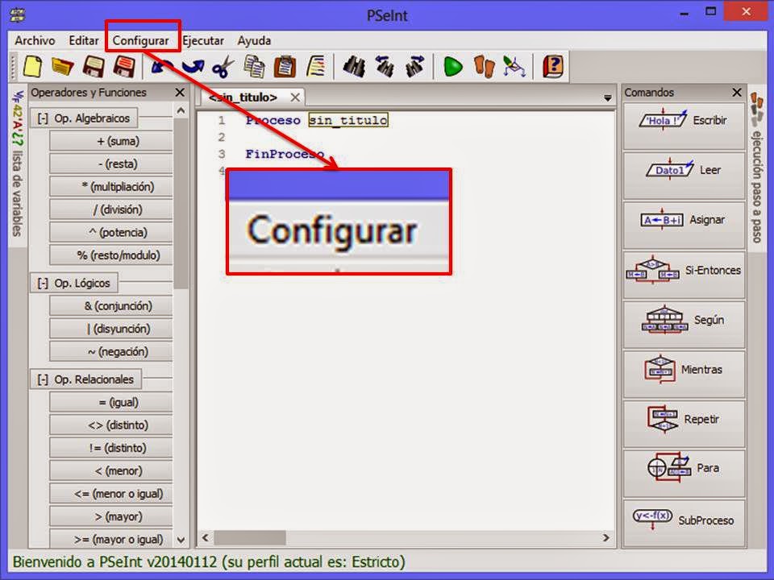Close the Comandos panel
The height and width of the screenshot is (580, 774).
point(737,92)
